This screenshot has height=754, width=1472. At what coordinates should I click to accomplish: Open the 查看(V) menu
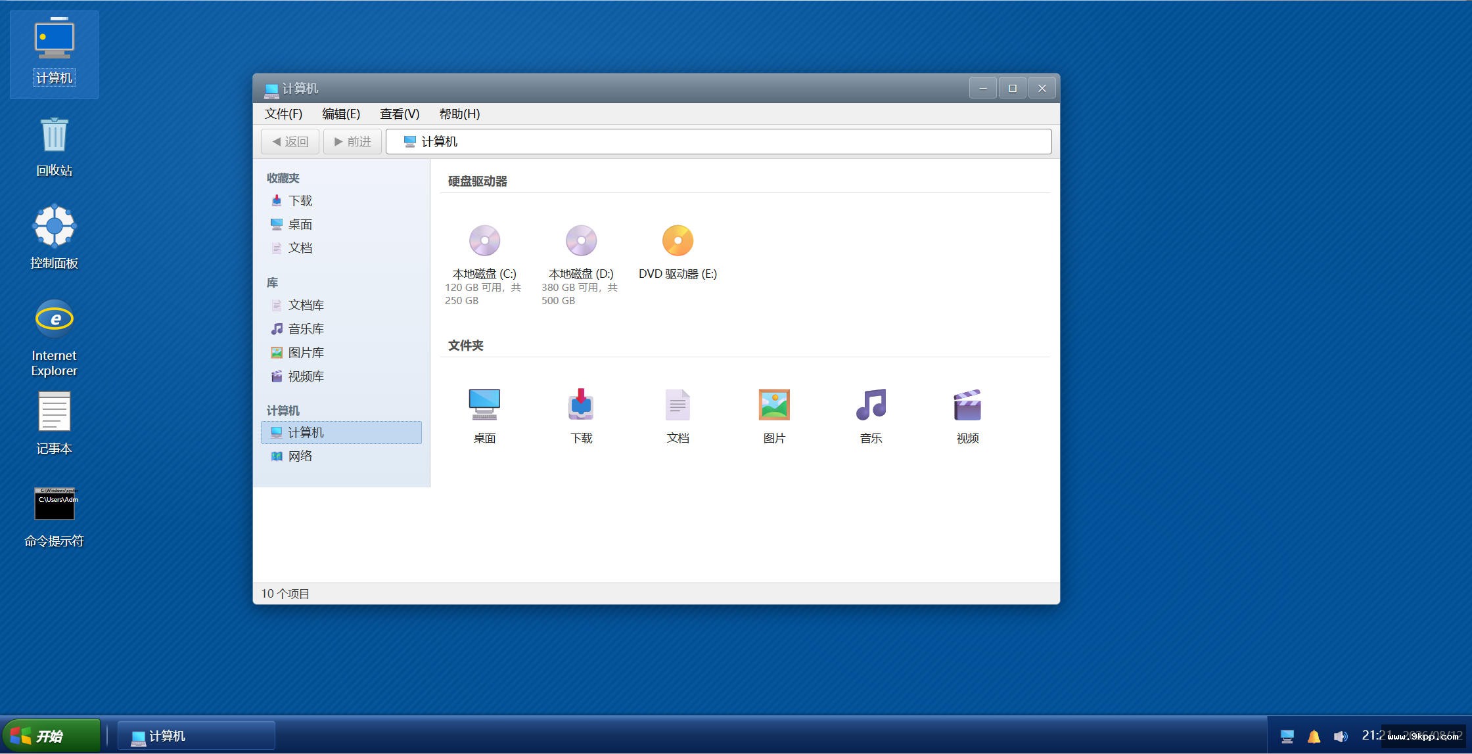pos(400,114)
